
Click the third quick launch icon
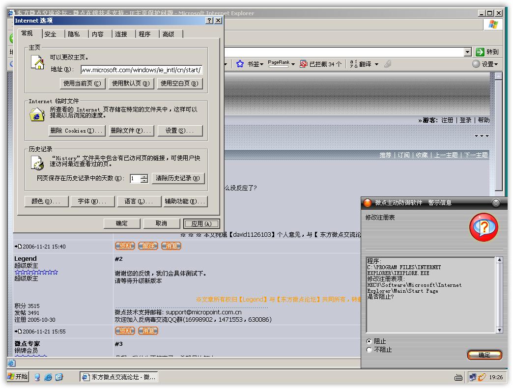click(59, 377)
